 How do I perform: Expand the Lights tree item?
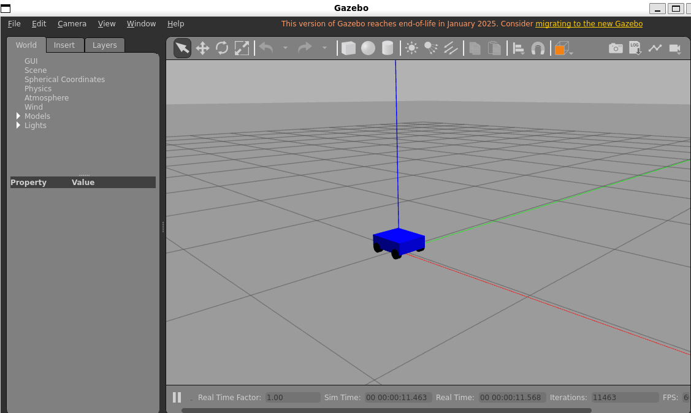[18, 125]
